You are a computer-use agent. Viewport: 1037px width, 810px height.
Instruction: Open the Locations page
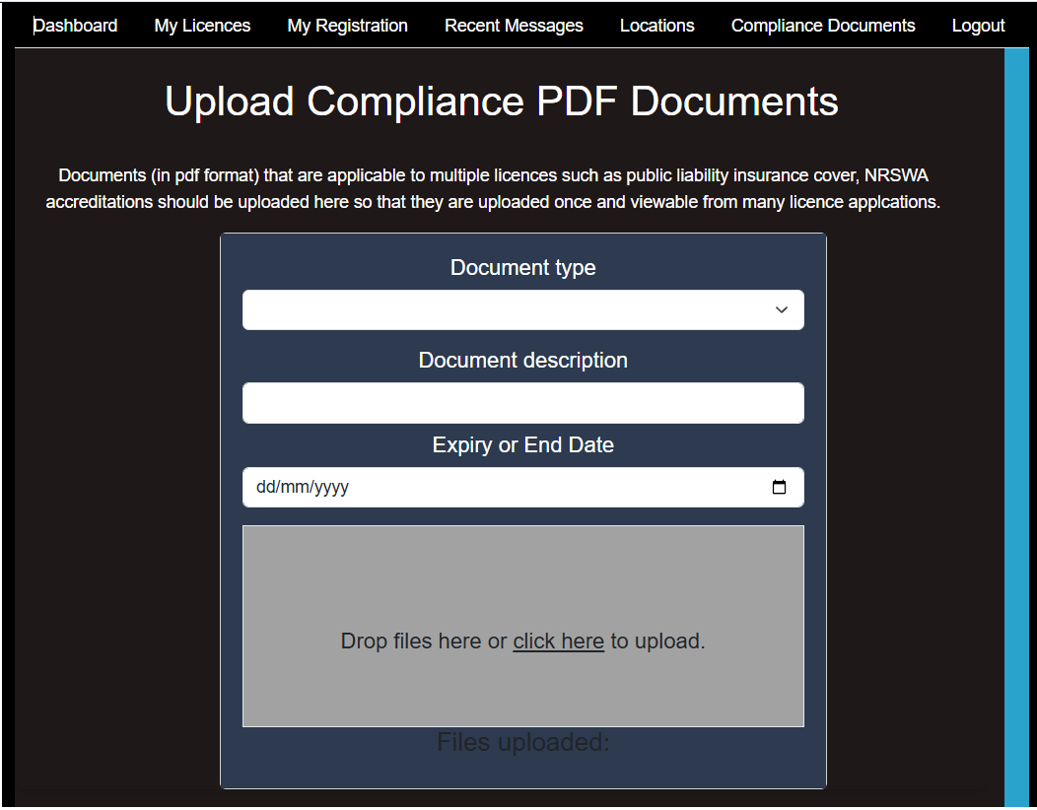click(x=657, y=26)
